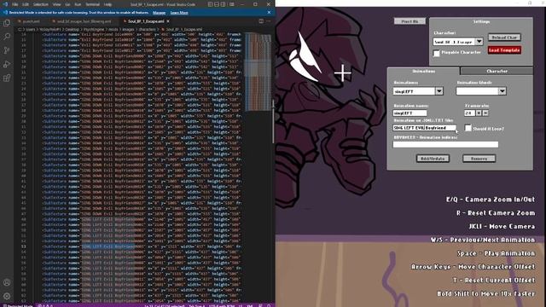Toggle the Should it Loop checkbox
This screenshot has width=546, height=307.
coord(468,128)
